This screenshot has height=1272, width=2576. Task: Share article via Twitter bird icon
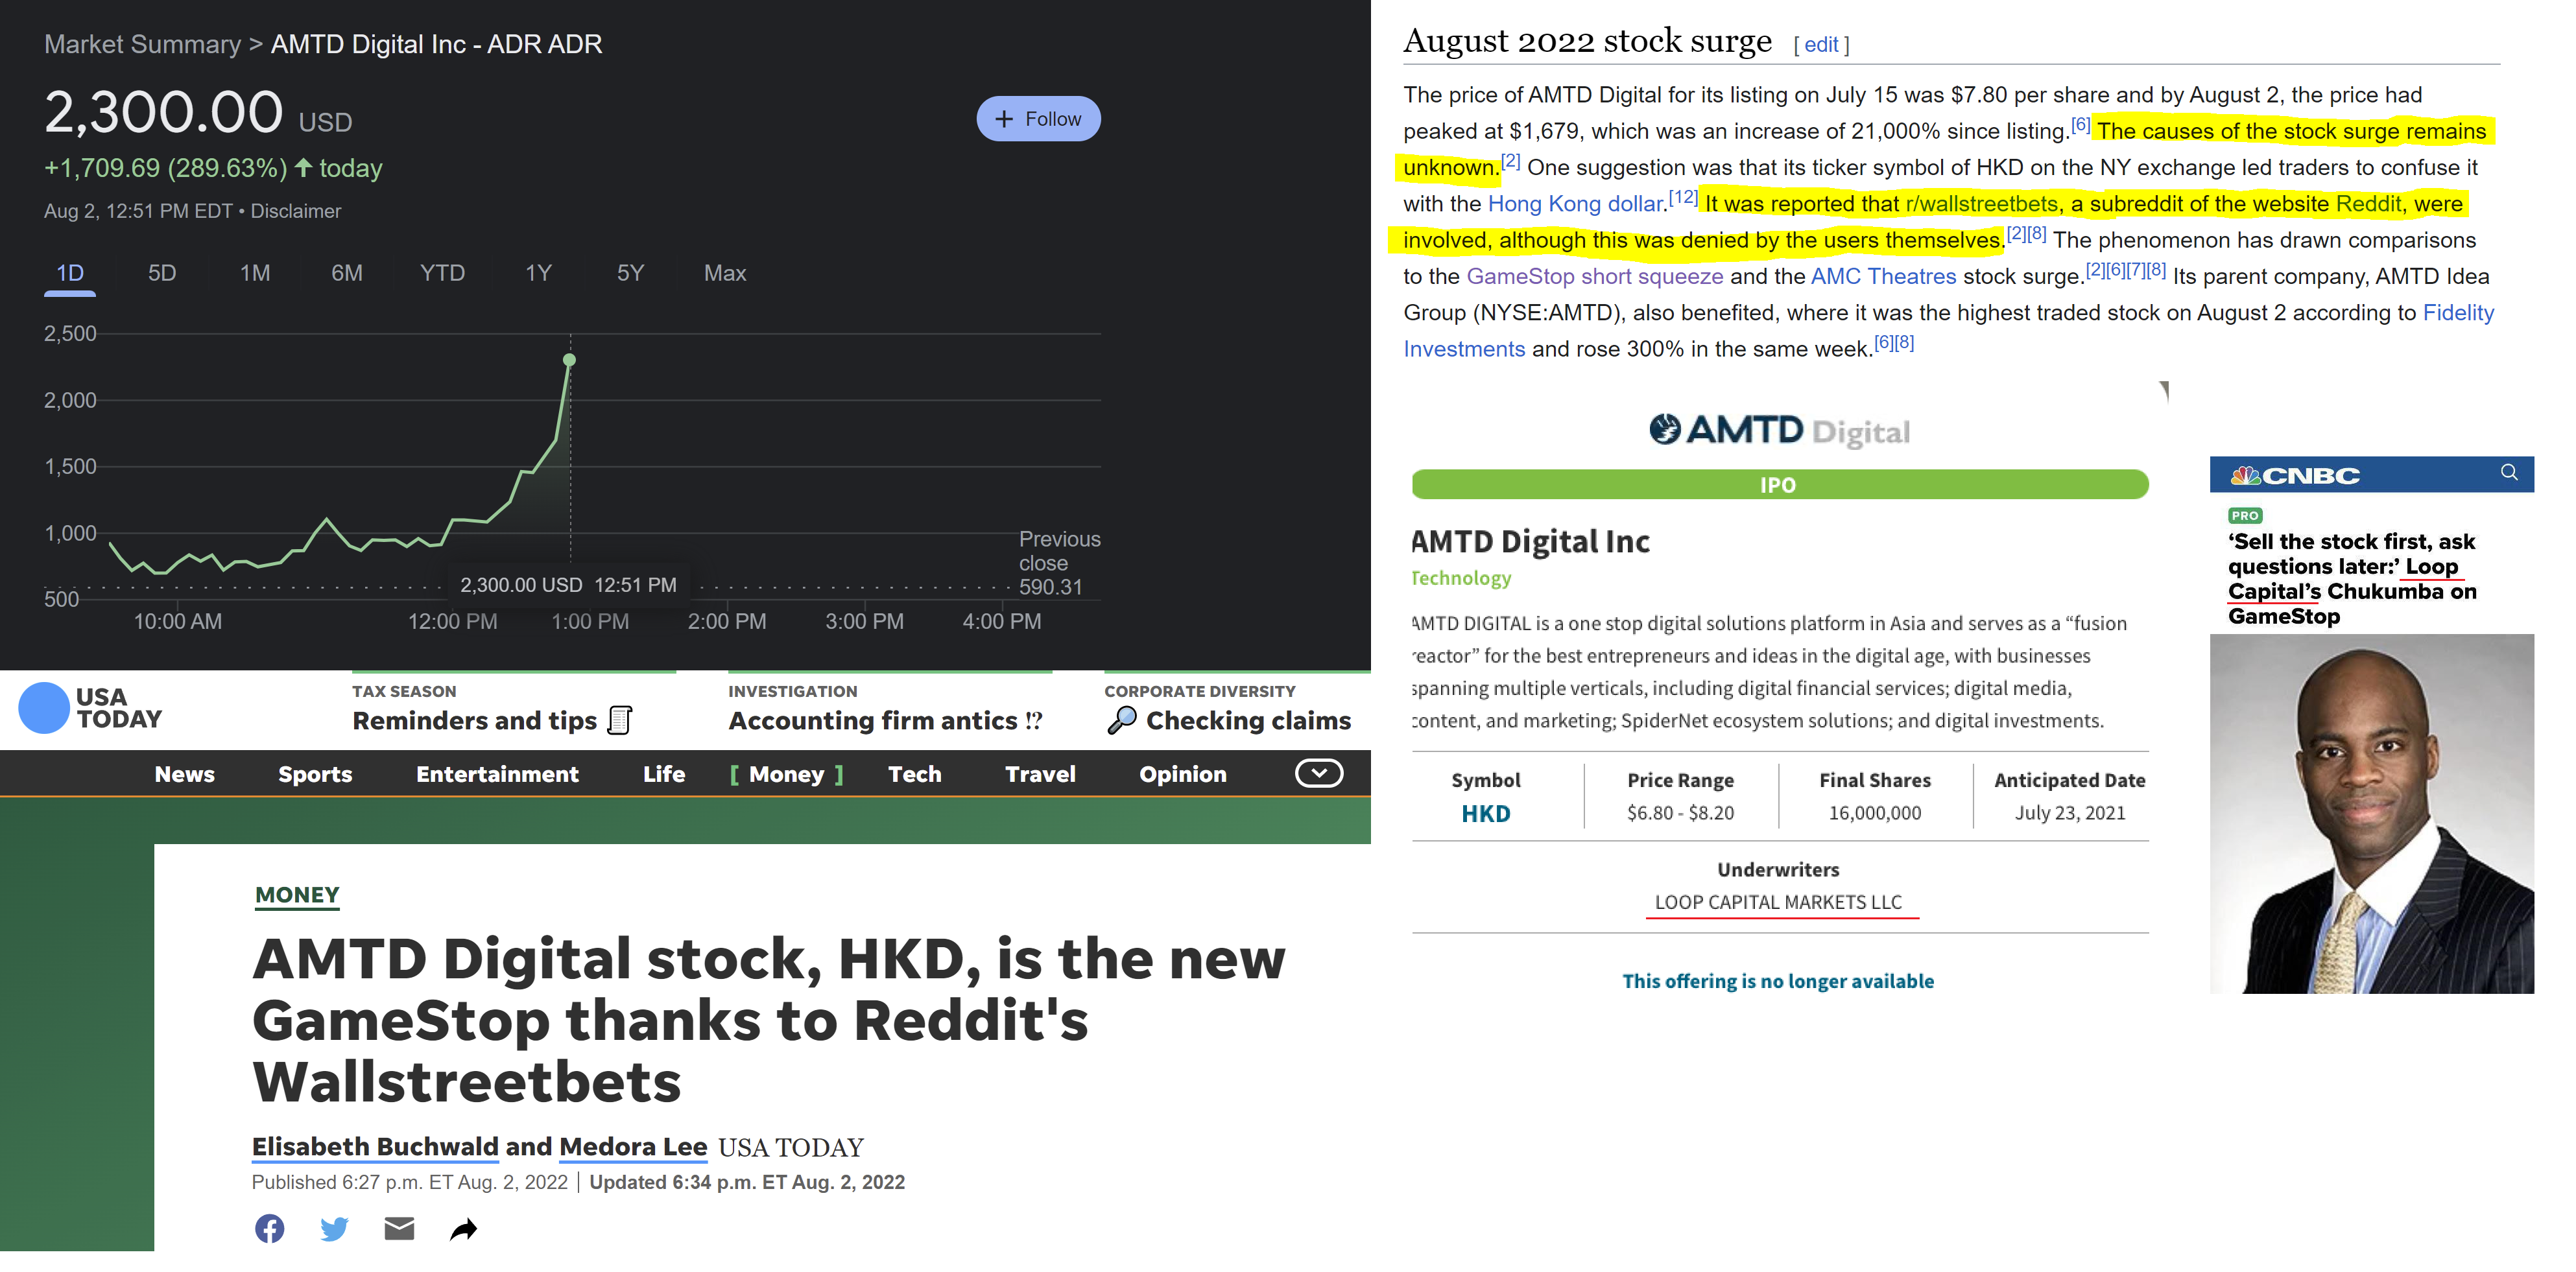point(334,1228)
